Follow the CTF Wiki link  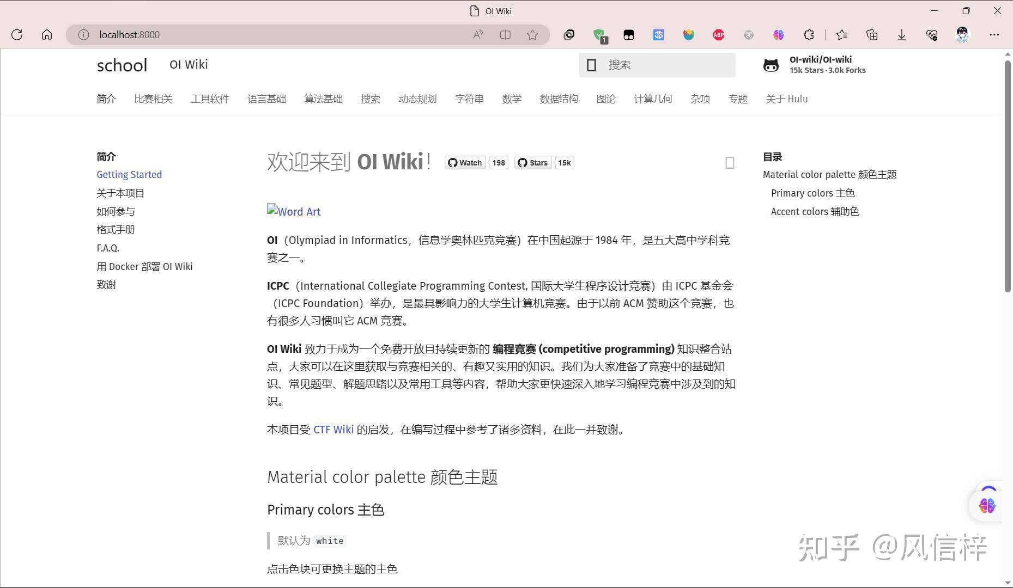tap(333, 430)
